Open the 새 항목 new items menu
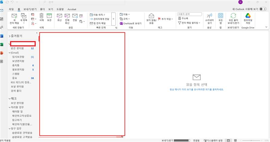Viewport: 270px width, 142px height. [x=24, y=19]
